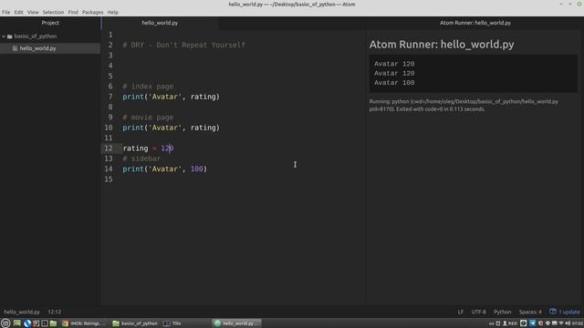Place cursor on '# DRY - Don't Repeat Yourself' comment
This screenshot has width=584, height=328.
(x=184, y=45)
